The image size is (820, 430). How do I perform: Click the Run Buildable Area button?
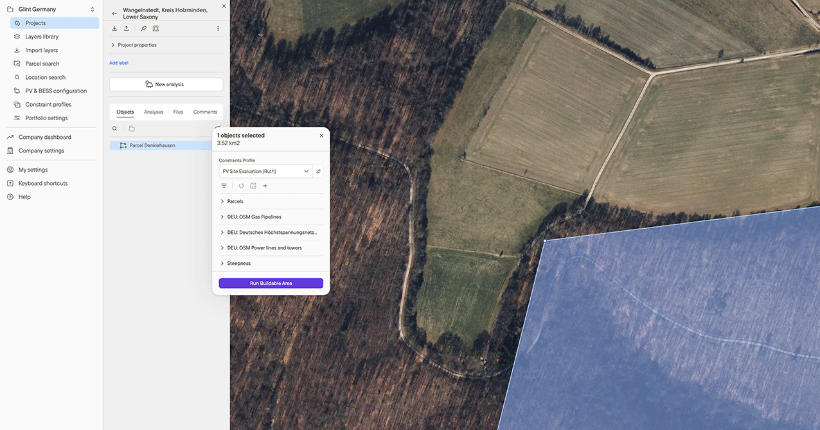271,283
